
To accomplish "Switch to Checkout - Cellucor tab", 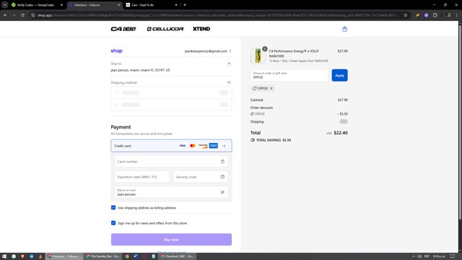I will tap(95, 5).
